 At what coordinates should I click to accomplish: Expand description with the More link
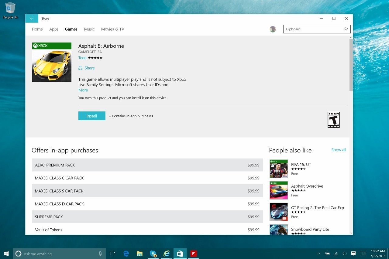pyautogui.click(x=83, y=90)
